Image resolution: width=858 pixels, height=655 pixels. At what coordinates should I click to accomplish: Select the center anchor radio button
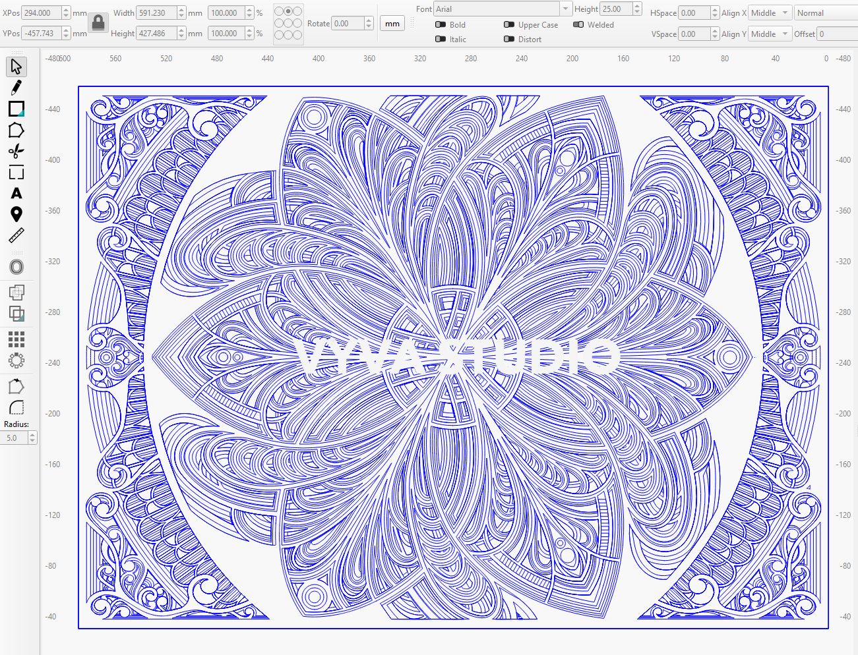[288, 23]
